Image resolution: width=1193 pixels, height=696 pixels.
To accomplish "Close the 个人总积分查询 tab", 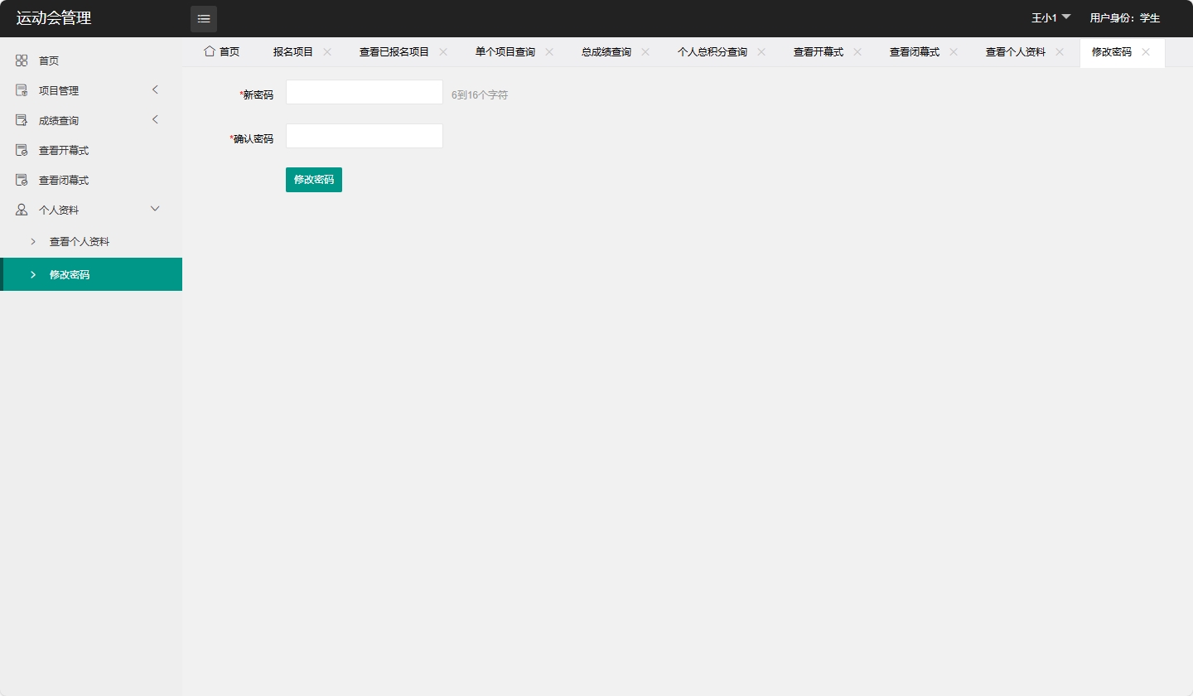I will pos(761,51).
